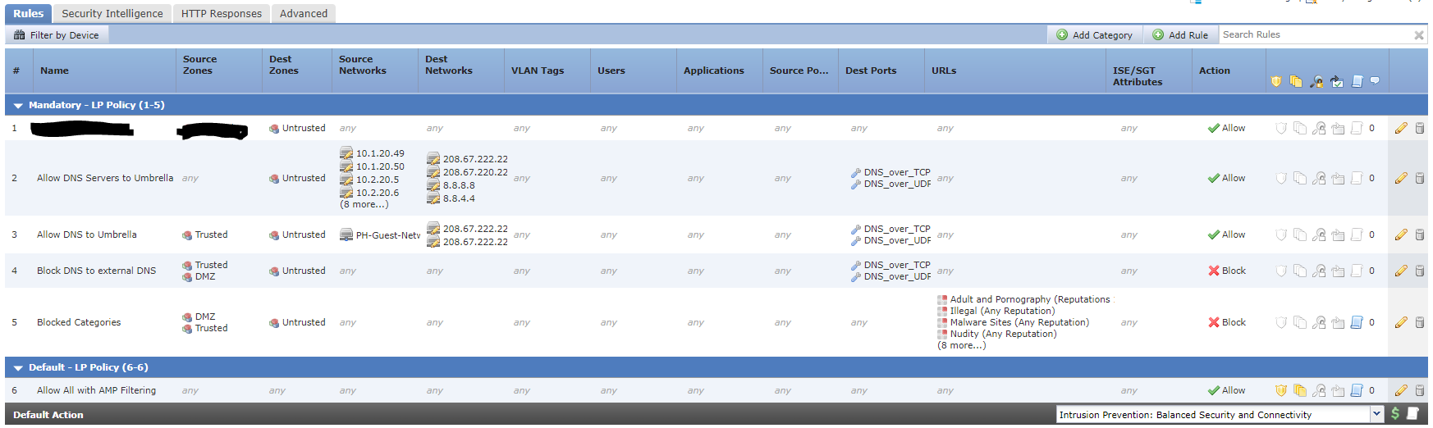The height and width of the screenshot is (428, 1433).
Task: Click the Filter by Device button
Action: [x=57, y=35]
